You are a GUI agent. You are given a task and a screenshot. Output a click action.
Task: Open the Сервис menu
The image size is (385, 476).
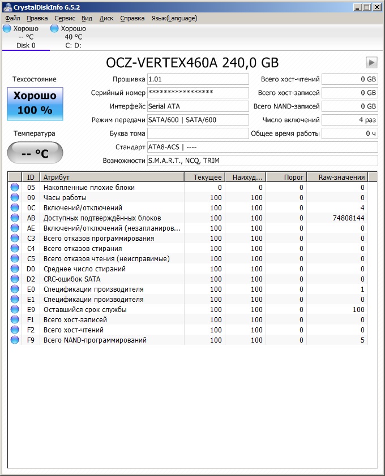65,18
